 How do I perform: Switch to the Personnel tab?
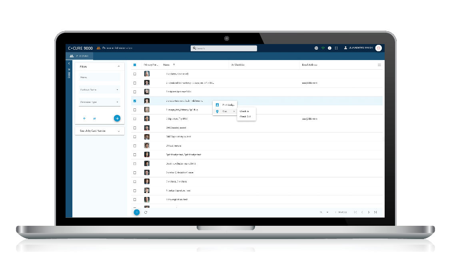click(79, 56)
